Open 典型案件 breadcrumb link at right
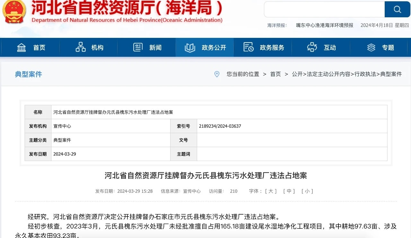 click(x=391, y=74)
